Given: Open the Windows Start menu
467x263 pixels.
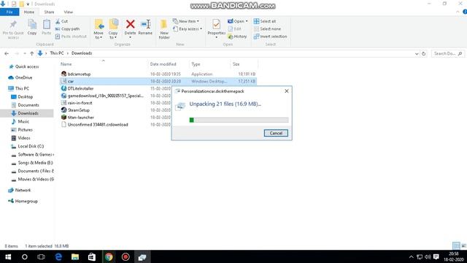Looking at the screenshot, I should click(8, 256).
